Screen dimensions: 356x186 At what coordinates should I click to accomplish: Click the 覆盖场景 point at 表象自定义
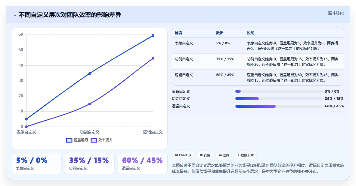(26, 119)
